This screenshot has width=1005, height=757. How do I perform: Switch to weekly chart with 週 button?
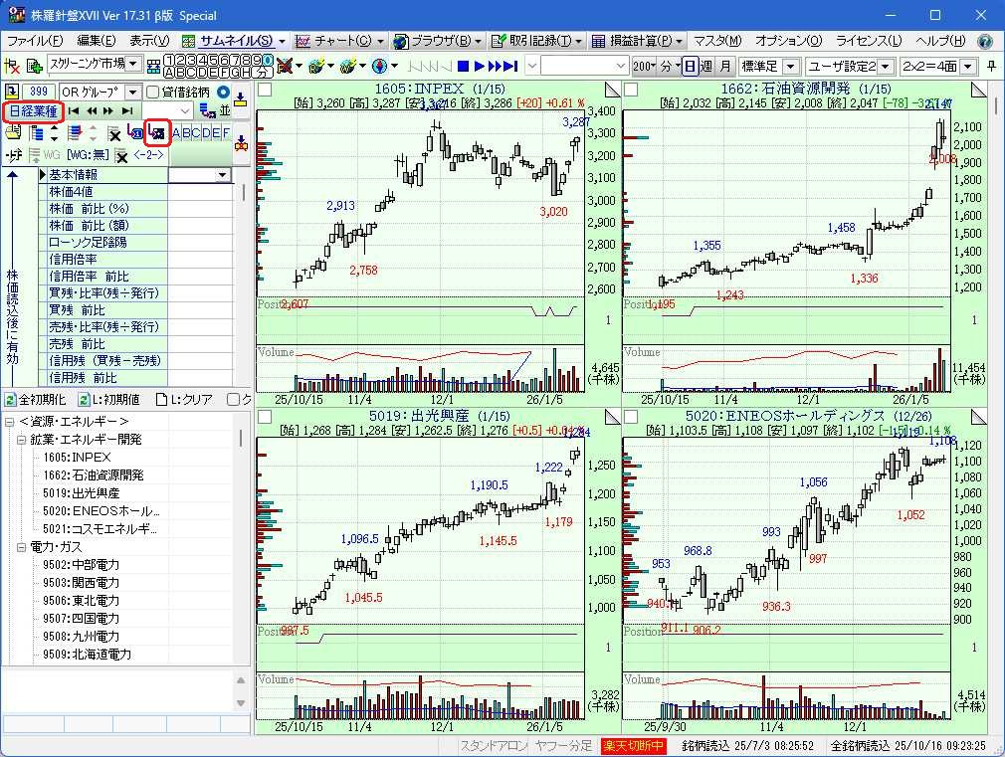point(706,66)
